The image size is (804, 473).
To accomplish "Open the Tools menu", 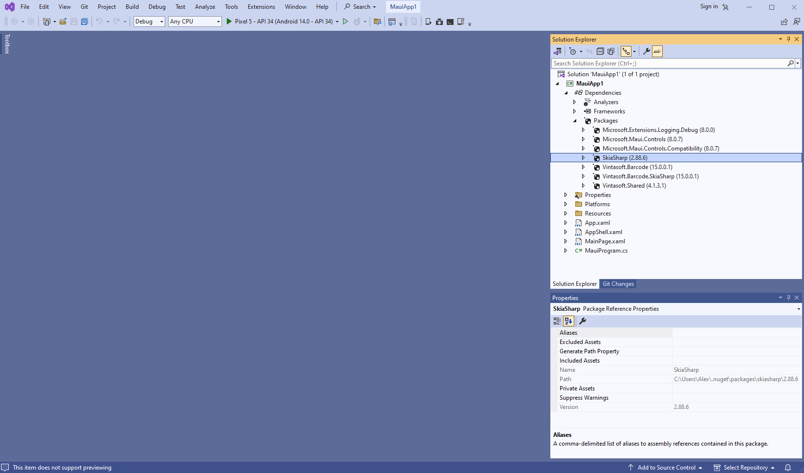I will coord(232,7).
